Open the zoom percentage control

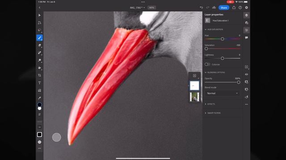coord(151,8)
